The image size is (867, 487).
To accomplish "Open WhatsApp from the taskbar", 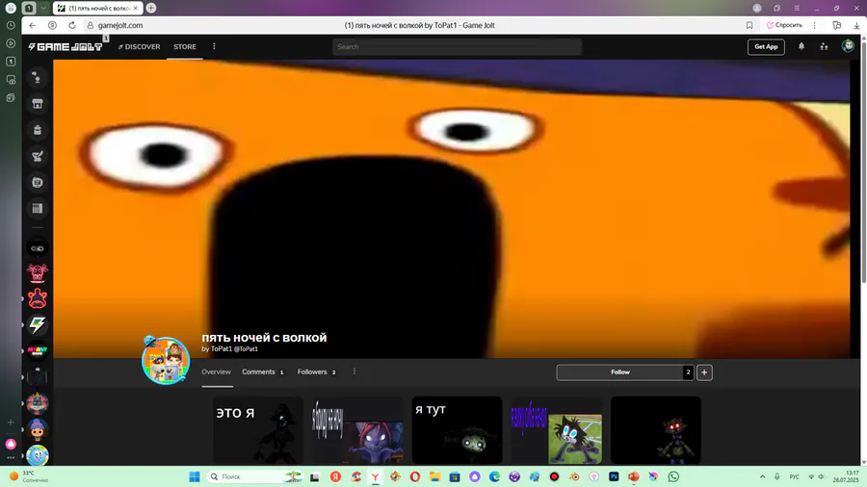I will pos(673,476).
